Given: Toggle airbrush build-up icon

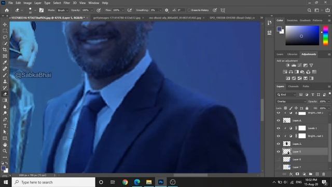Looking at the screenshot, I should pos(130,10).
